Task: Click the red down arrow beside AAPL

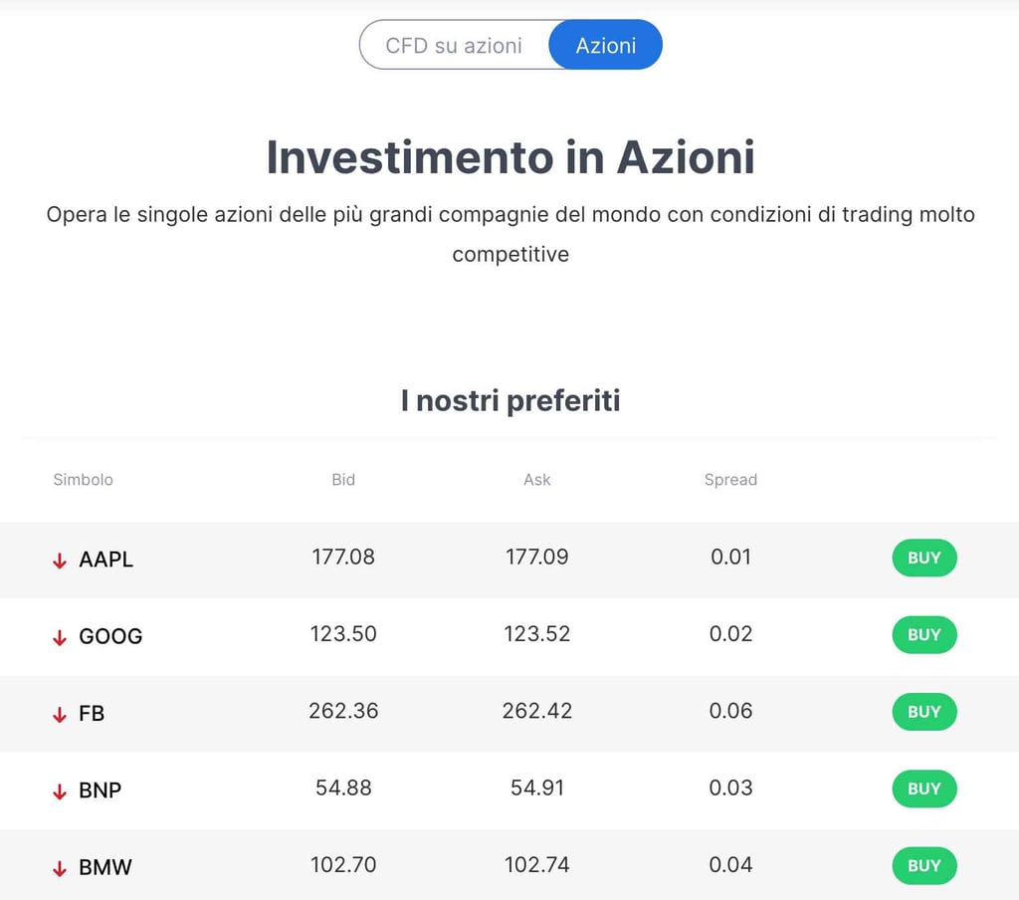Action: click(x=60, y=561)
